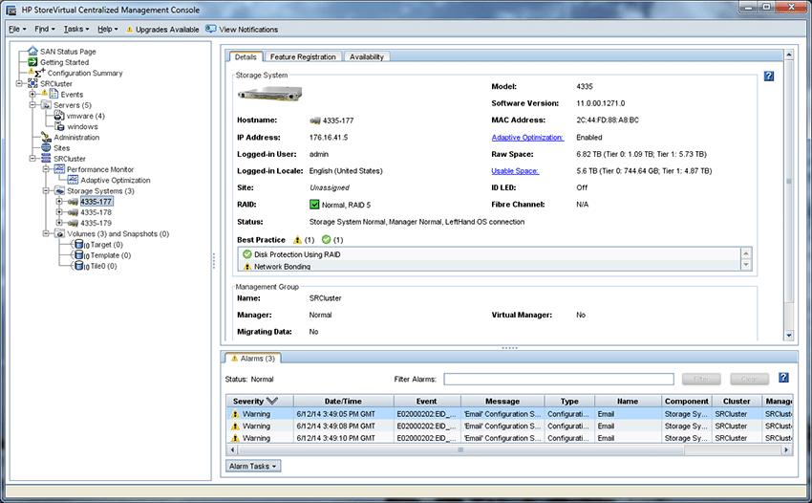The width and height of the screenshot is (812, 503).
Task: Collapse the top SRCluster management group node
Action: click(19, 83)
